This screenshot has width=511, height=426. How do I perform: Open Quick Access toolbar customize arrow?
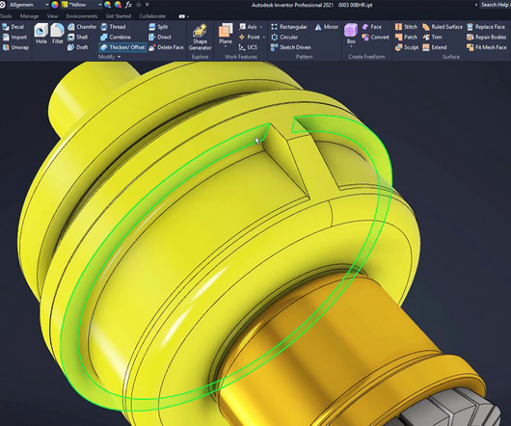pyautogui.click(x=148, y=5)
